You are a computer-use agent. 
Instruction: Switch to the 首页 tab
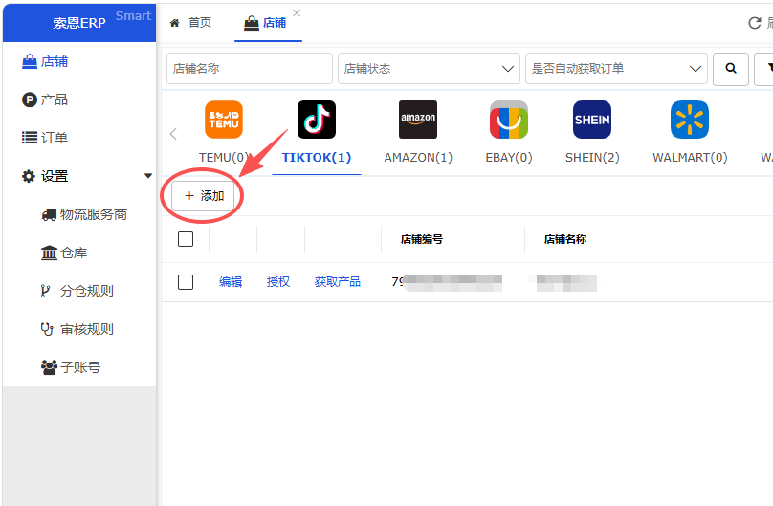[x=190, y=23]
